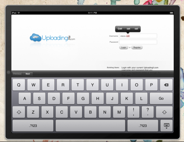The height and width of the screenshot is (142, 184).
Task: Tap the O key
Action: click(x=137, y=85)
